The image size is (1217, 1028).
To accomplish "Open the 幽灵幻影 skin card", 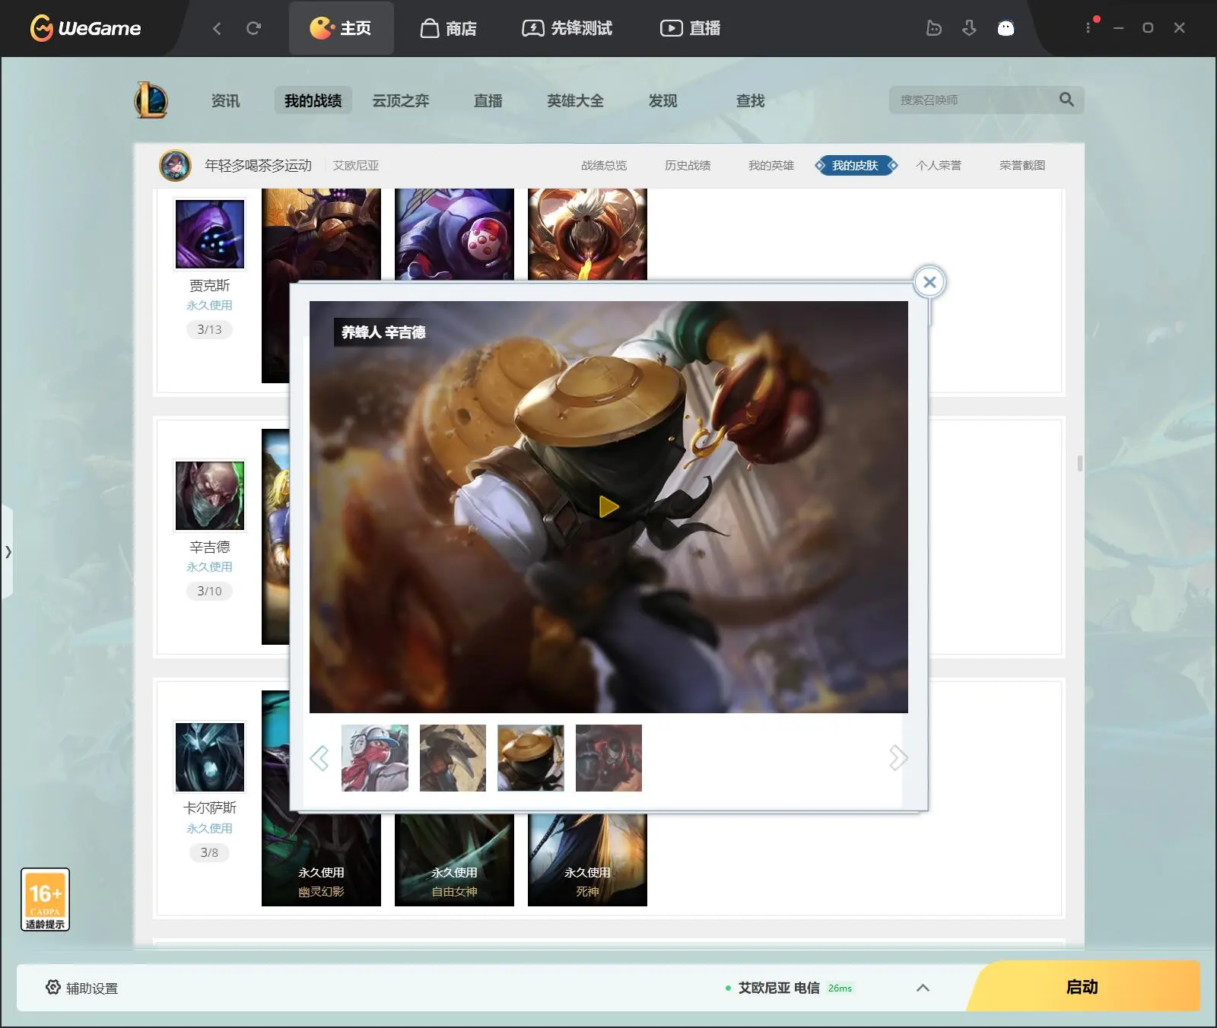I will [x=321, y=859].
